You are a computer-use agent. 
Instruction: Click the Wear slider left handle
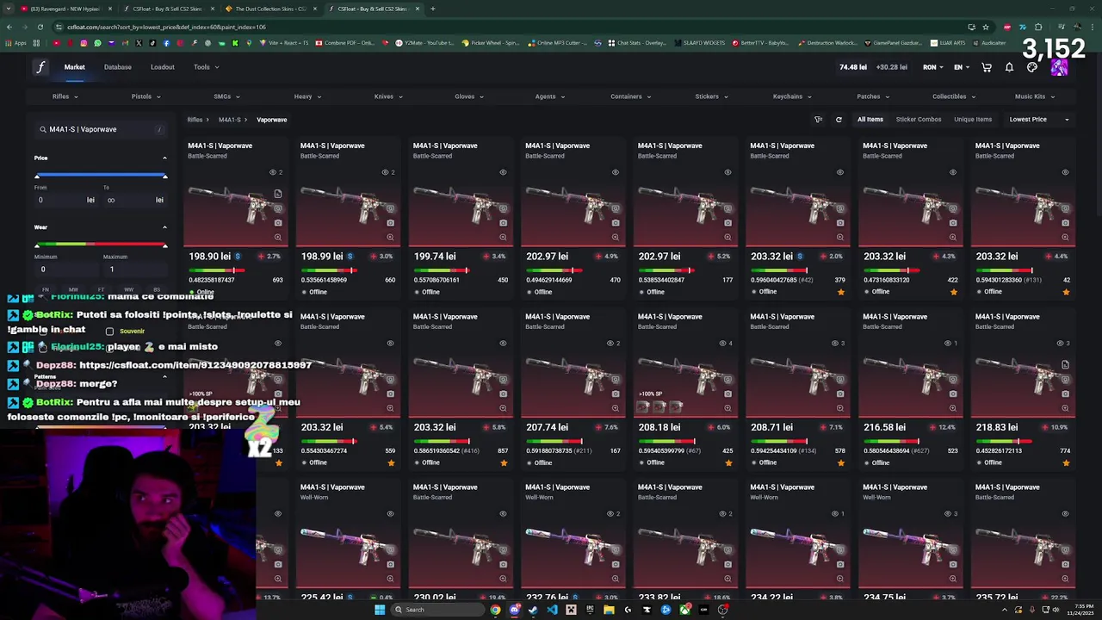click(x=37, y=245)
